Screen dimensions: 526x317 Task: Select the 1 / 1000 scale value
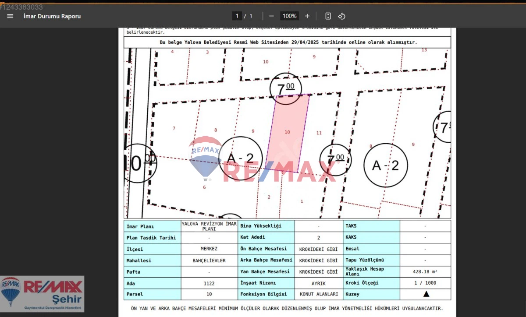pos(425,283)
